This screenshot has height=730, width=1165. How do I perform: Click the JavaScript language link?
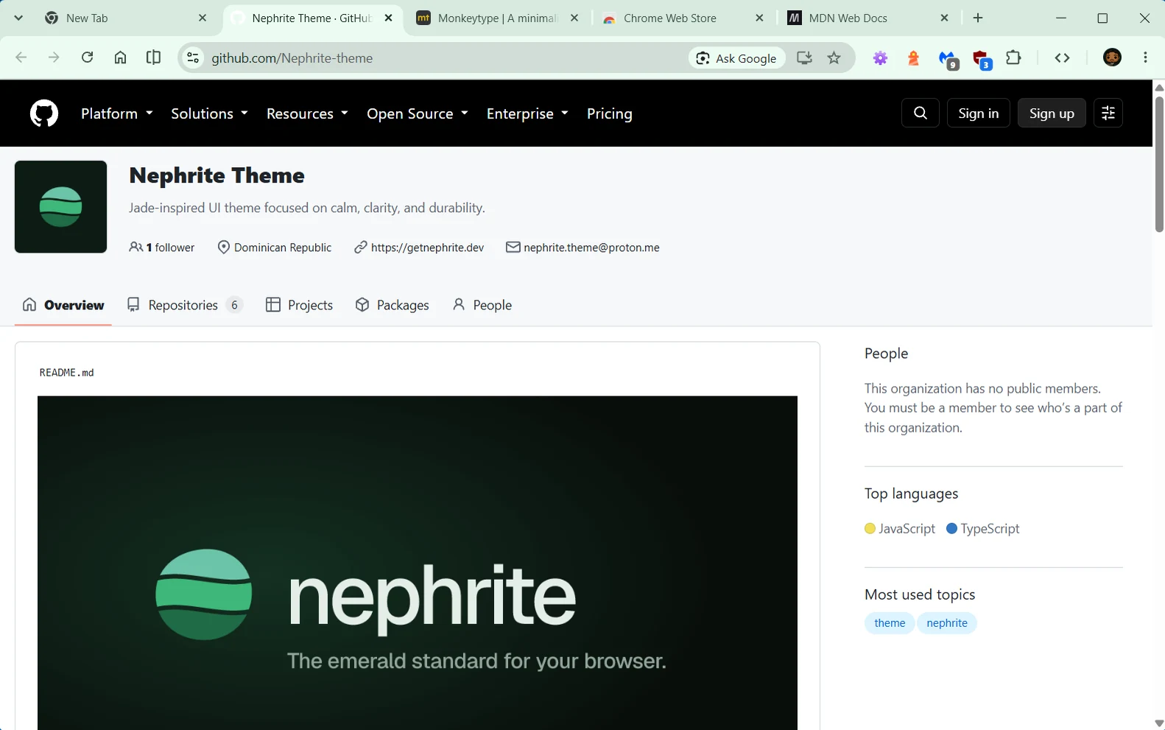900,529
